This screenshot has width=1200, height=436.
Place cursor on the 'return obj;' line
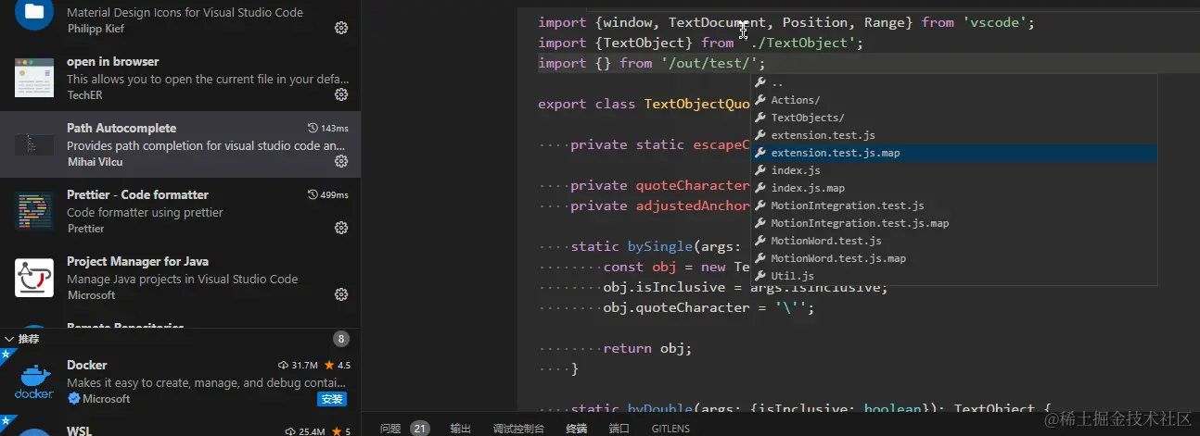pyautogui.click(x=647, y=348)
